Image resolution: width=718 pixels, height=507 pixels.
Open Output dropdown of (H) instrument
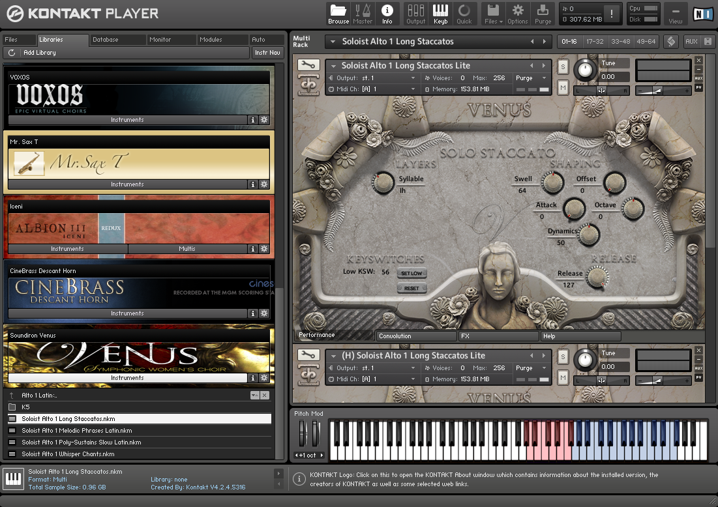tap(413, 368)
